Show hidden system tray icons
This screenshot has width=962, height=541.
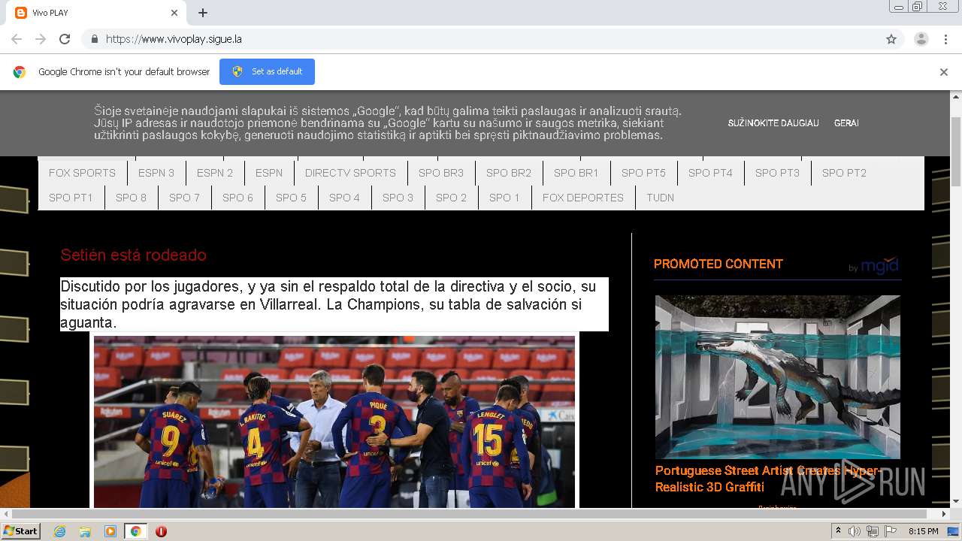point(838,531)
